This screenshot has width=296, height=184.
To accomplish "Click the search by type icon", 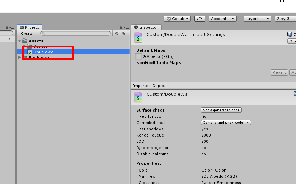I will [116, 33].
